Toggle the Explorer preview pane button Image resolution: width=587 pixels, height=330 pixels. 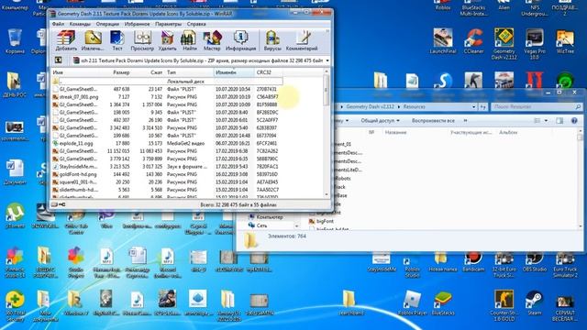tap(559, 120)
